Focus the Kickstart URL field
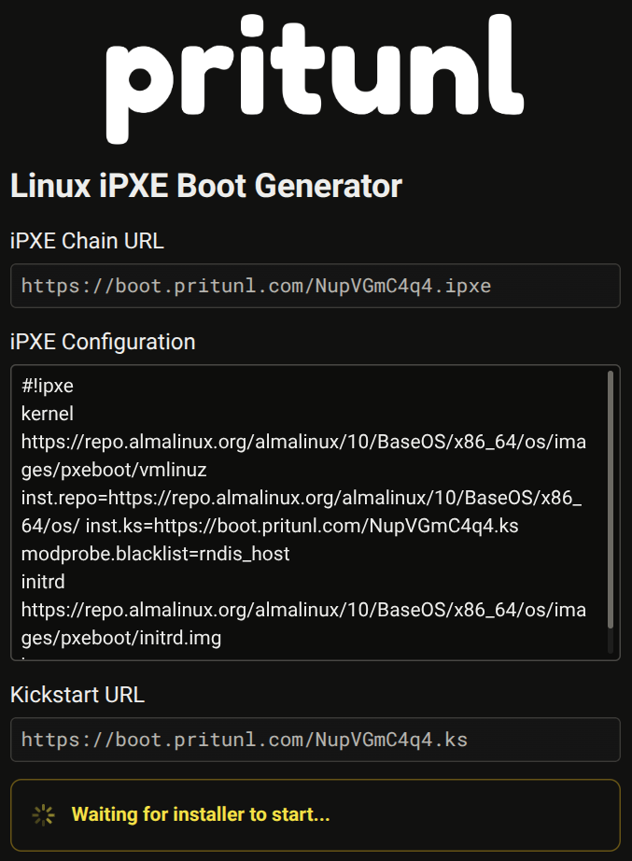The width and height of the screenshot is (632, 861). pyautogui.click(x=315, y=740)
